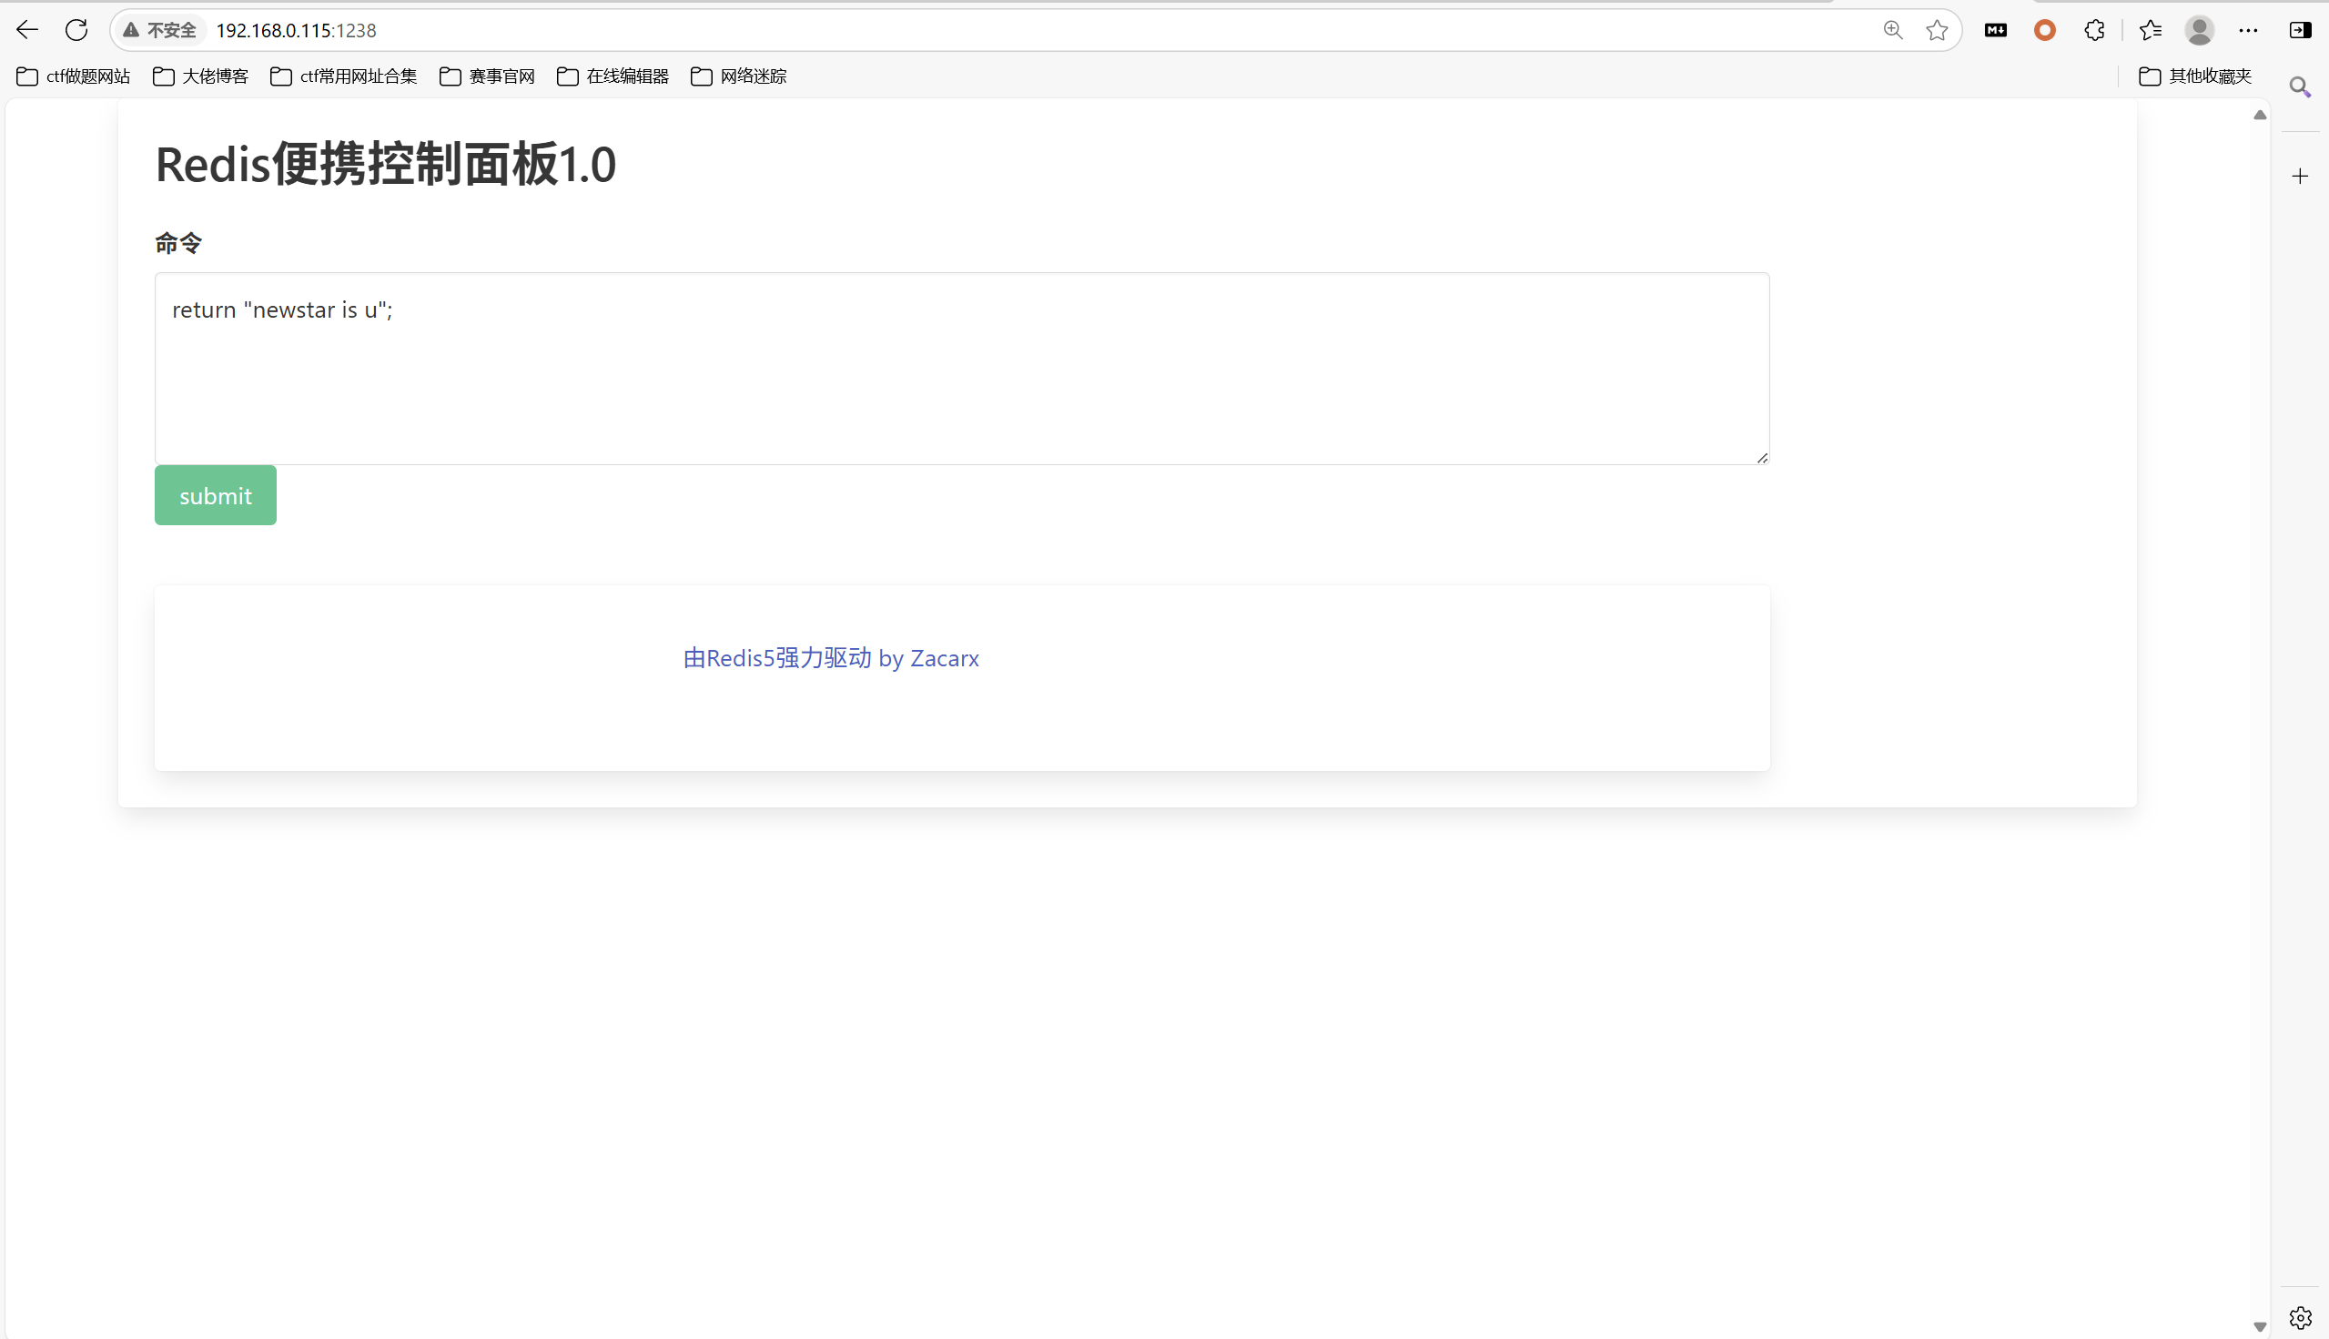Open the orange circle extension icon
The width and height of the screenshot is (2329, 1339).
pyautogui.click(x=2045, y=30)
